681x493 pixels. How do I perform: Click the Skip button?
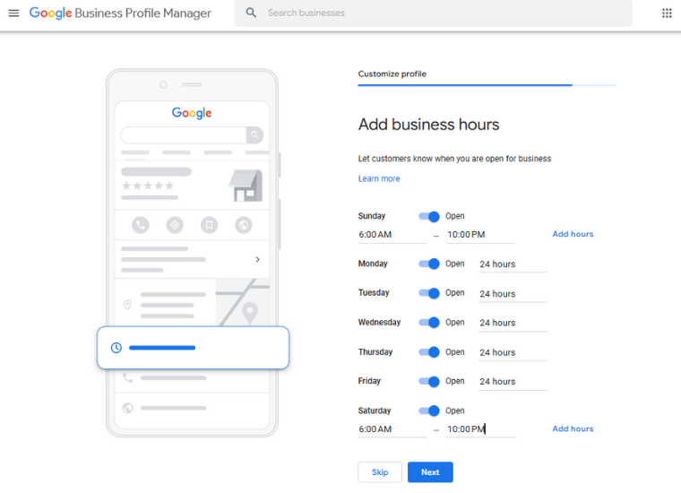(x=380, y=472)
